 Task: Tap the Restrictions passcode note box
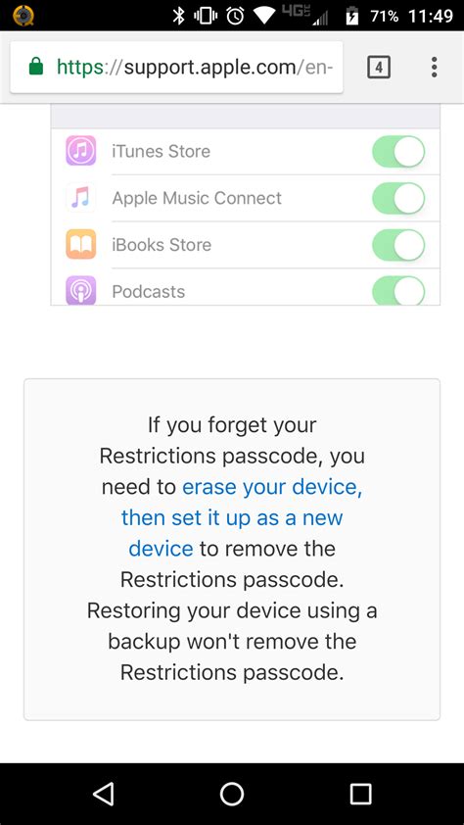[232, 550]
